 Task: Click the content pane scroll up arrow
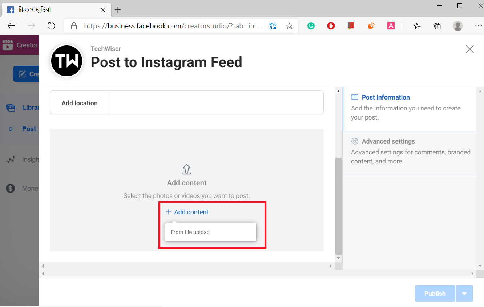(x=338, y=91)
